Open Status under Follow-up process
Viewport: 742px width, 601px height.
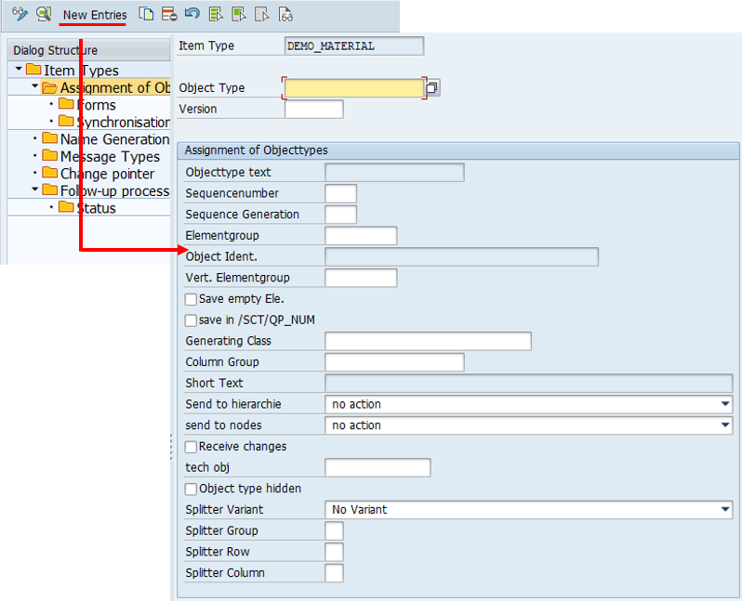[96, 208]
